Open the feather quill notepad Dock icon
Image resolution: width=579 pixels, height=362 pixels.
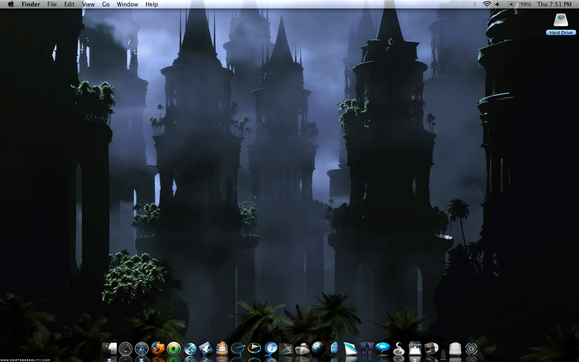coord(351,348)
